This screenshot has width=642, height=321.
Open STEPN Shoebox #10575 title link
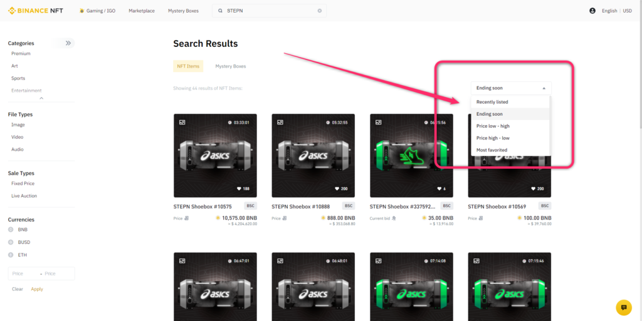tap(203, 206)
